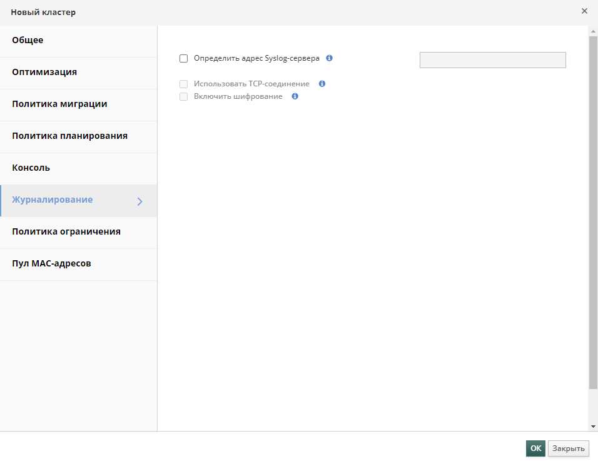Toggle Включить шифрование checkbox

pos(183,96)
